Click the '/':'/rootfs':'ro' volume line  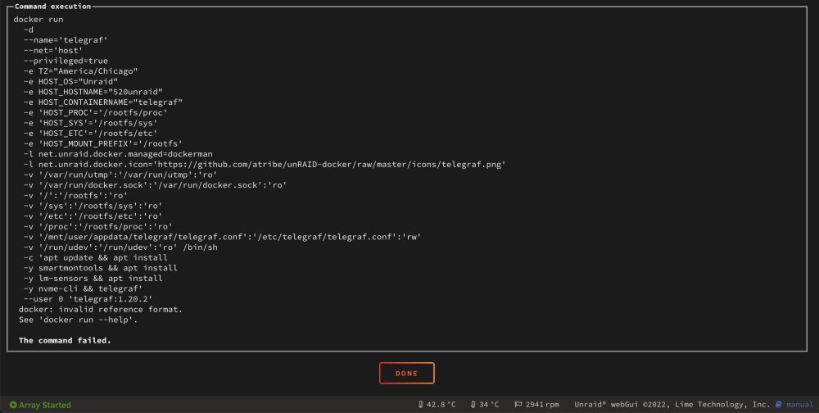75,196
